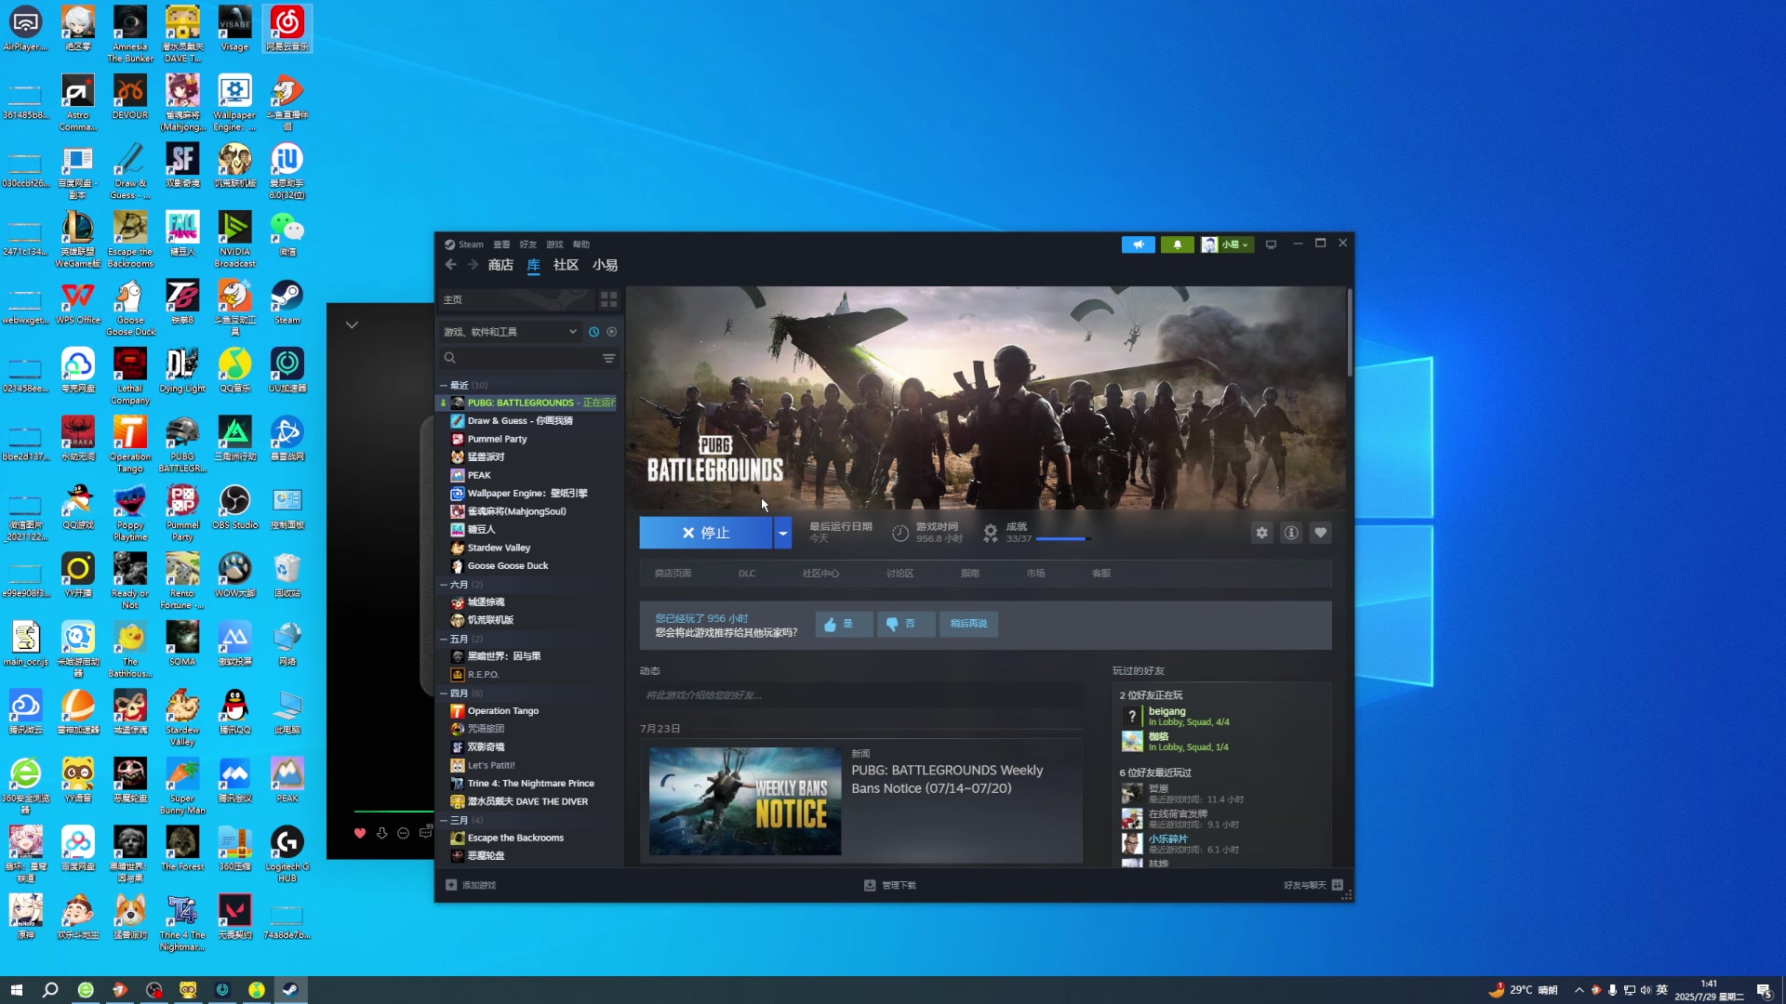Open the 讨论区 tab for PUBG
The height and width of the screenshot is (1004, 1786).
(900, 574)
